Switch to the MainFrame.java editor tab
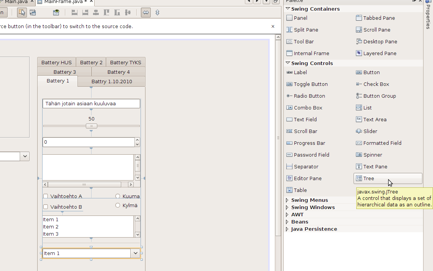Image resolution: width=433 pixels, height=271 pixels. tap(63, 2)
